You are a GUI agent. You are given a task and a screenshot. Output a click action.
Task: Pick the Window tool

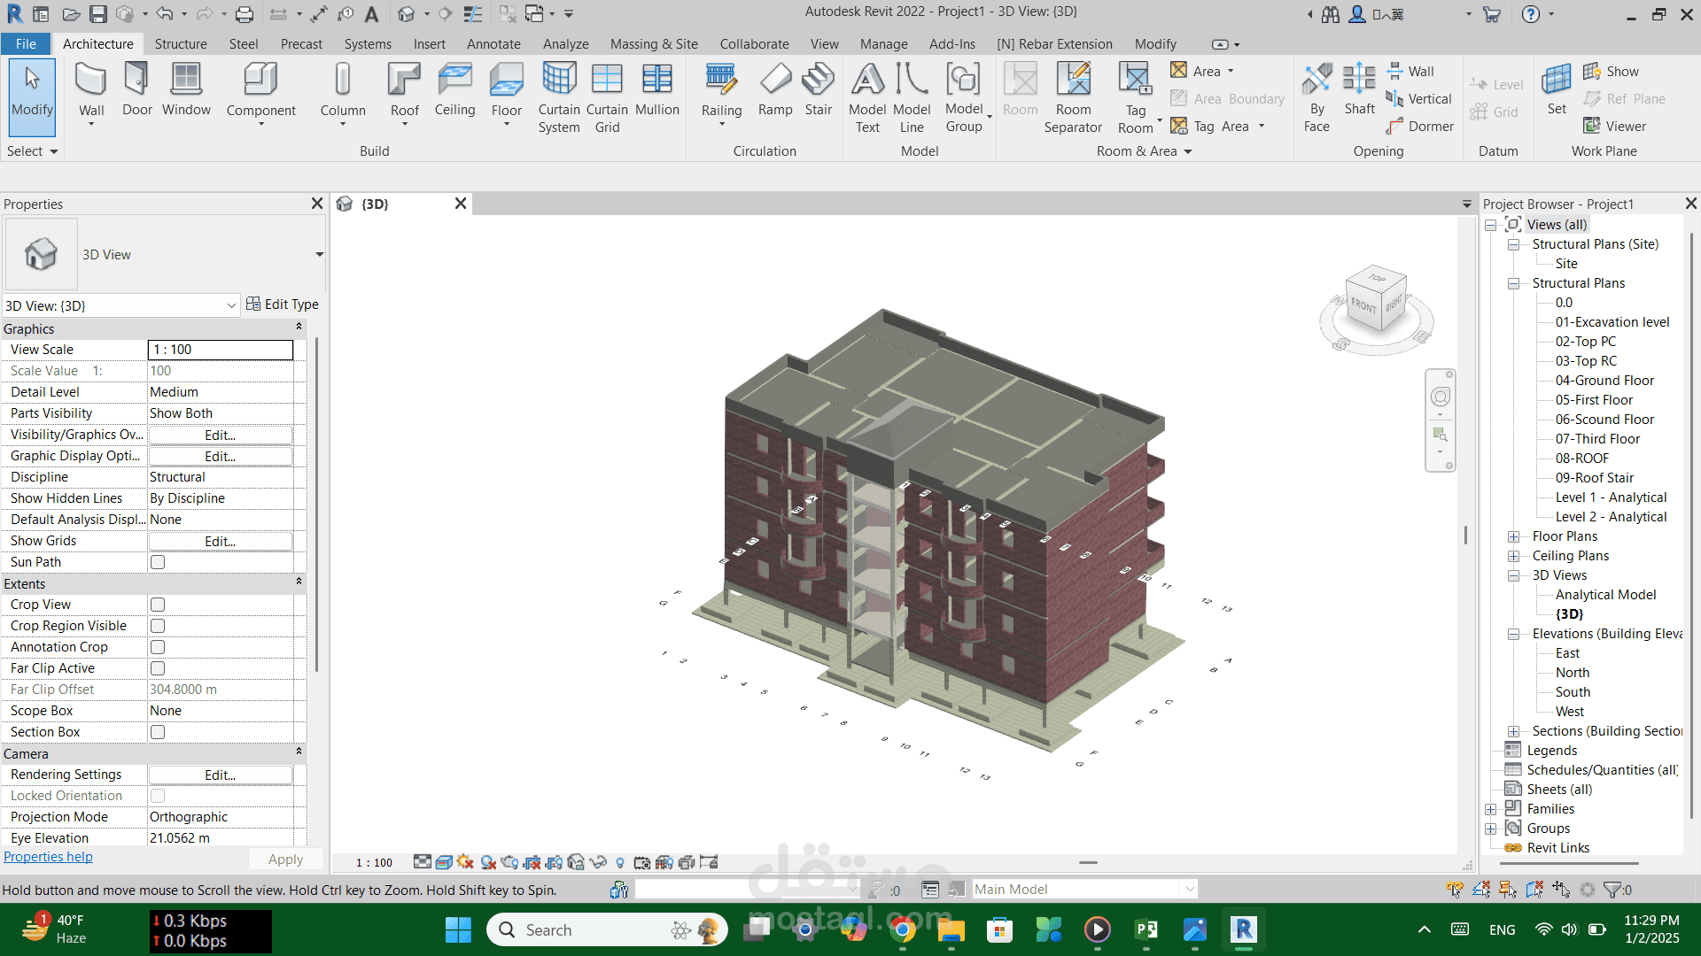pos(186,90)
